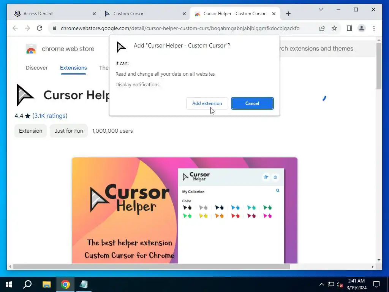Click the Extension category chip
Viewport: 389px width, 292px height.
pyautogui.click(x=30, y=131)
